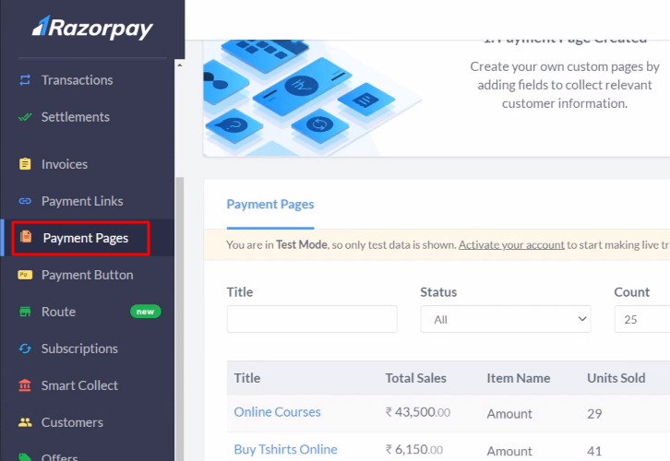This screenshot has height=461, width=670.
Task: Click the payment page illustration image
Action: click(313, 98)
